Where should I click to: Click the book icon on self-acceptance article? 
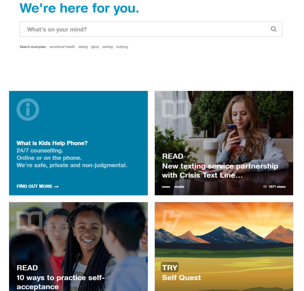click(x=29, y=221)
